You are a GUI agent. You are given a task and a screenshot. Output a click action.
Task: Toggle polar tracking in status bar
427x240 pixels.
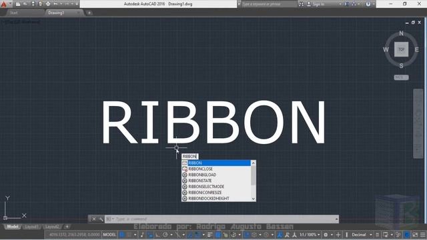(165, 235)
